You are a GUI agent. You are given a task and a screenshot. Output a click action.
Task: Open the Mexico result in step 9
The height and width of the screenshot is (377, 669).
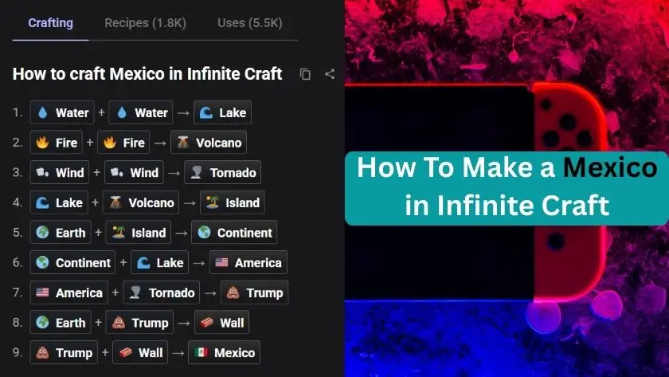(x=225, y=352)
